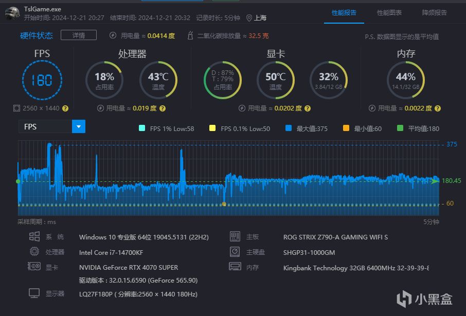This screenshot has height=316, width=466.
Task: Click the processor 18% usage gauge
Action: pyautogui.click(x=104, y=80)
